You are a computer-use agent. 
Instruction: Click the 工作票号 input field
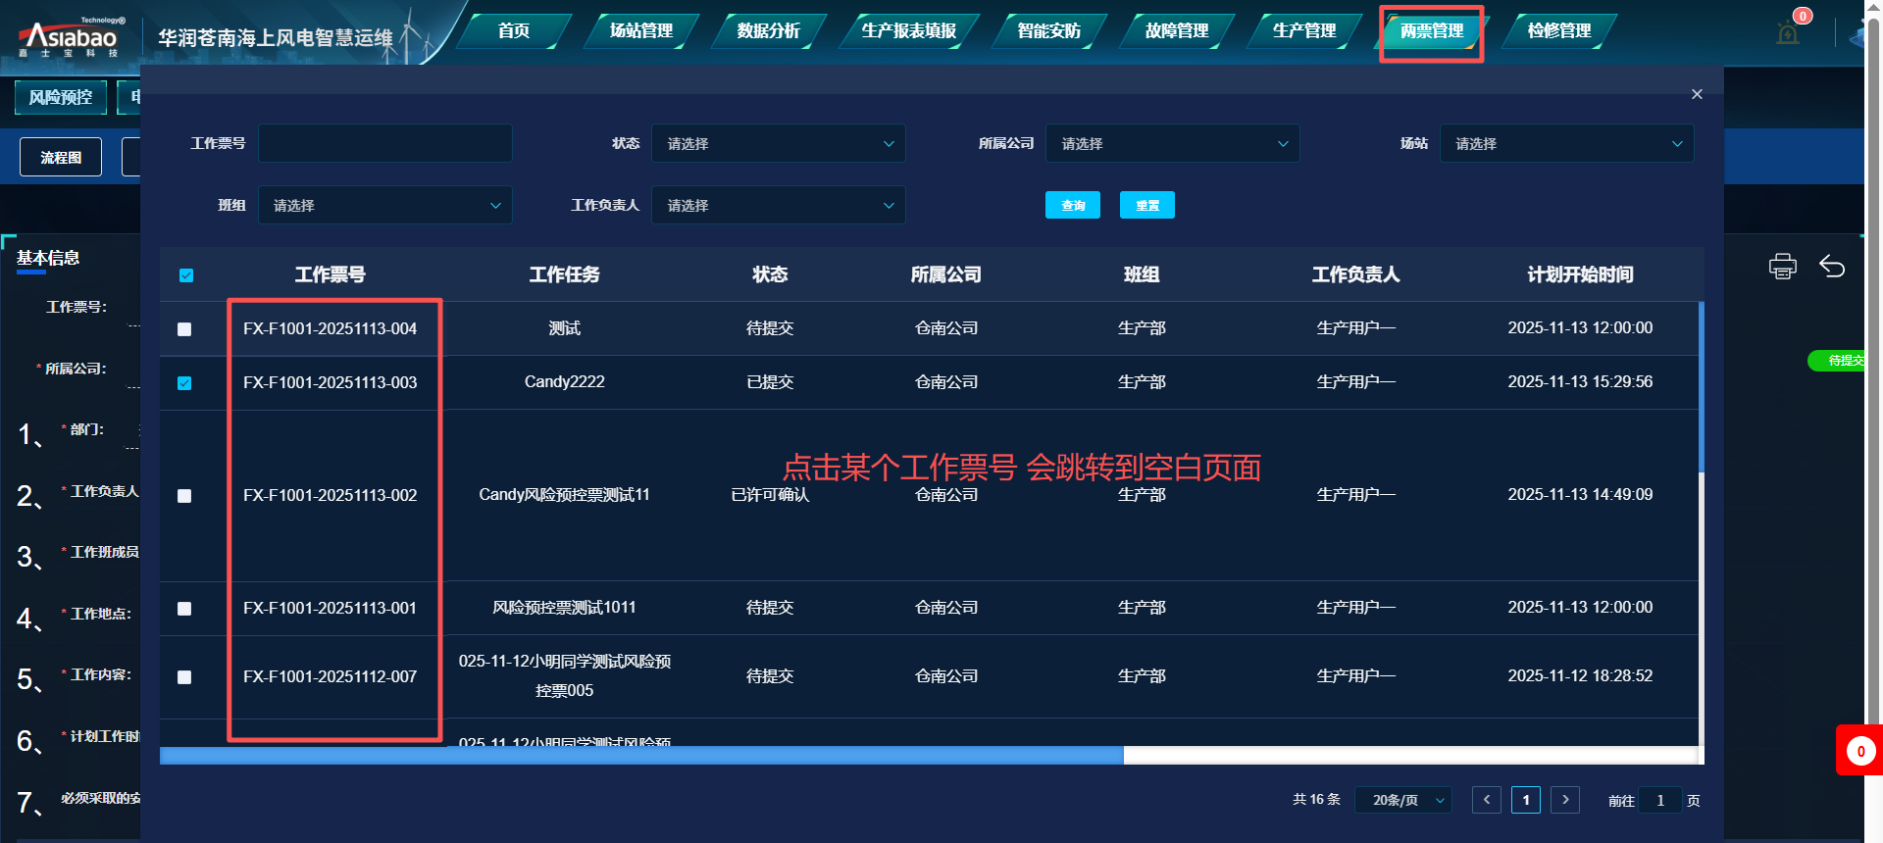(384, 144)
